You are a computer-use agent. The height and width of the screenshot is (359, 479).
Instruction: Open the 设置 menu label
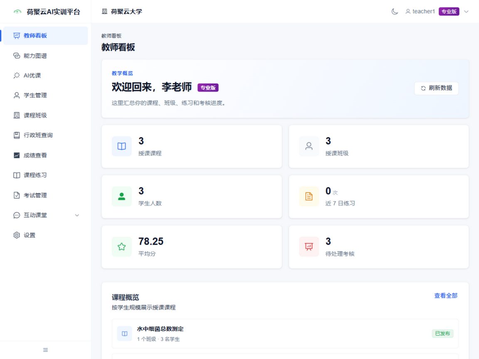click(x=30, y=235)
